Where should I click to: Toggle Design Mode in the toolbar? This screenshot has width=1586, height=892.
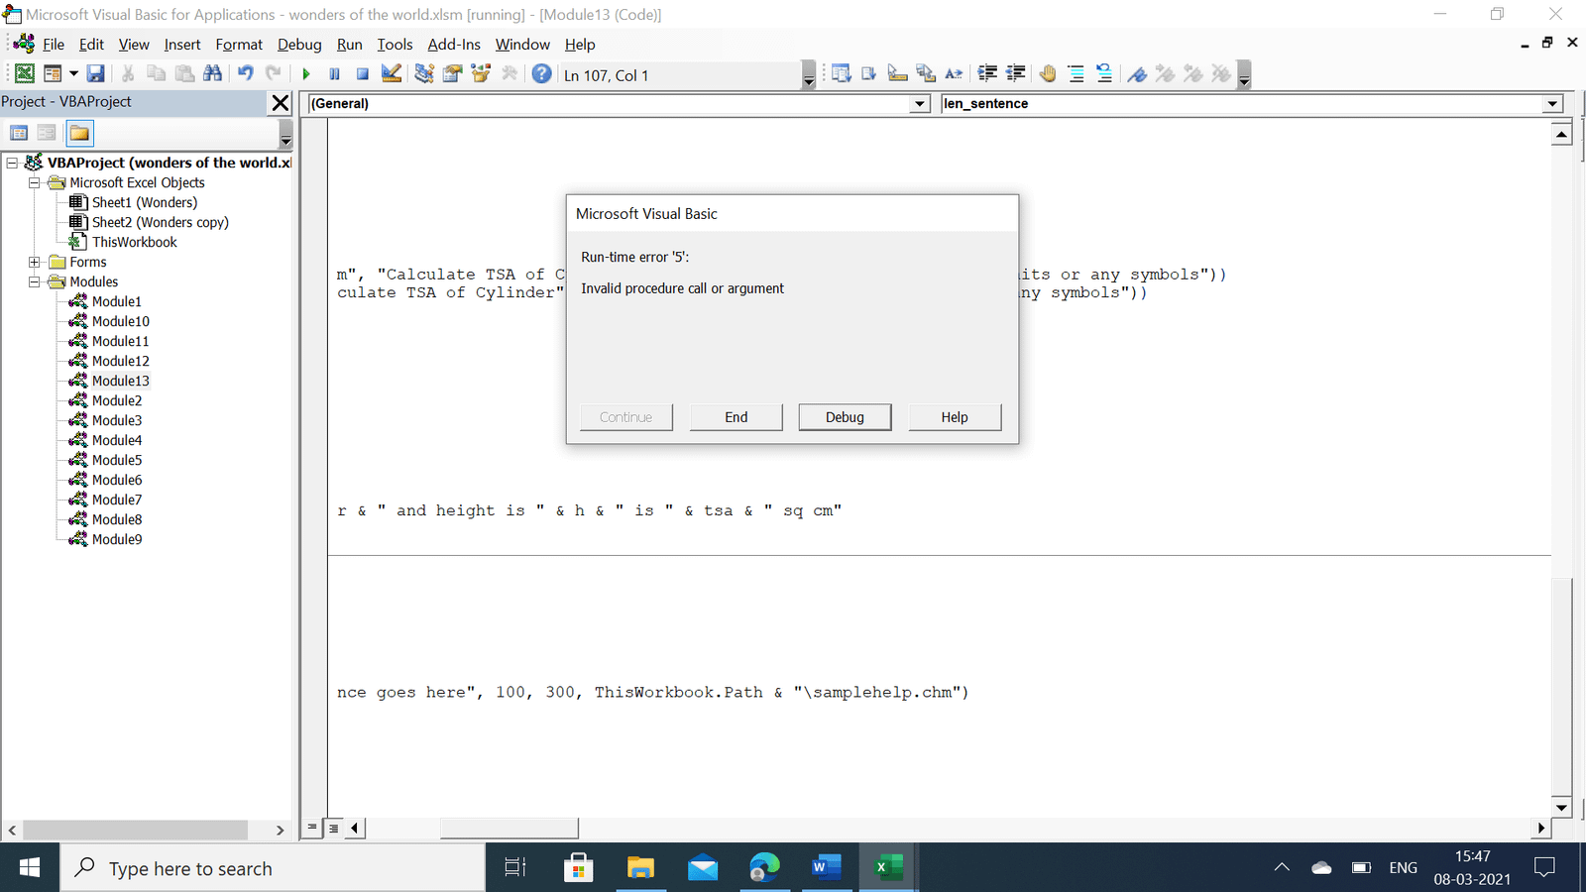click(x=392, y=74)
